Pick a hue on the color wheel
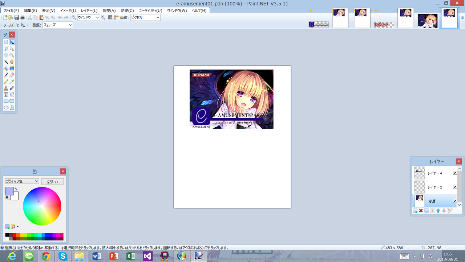465x262 pixels. point(42,206)
